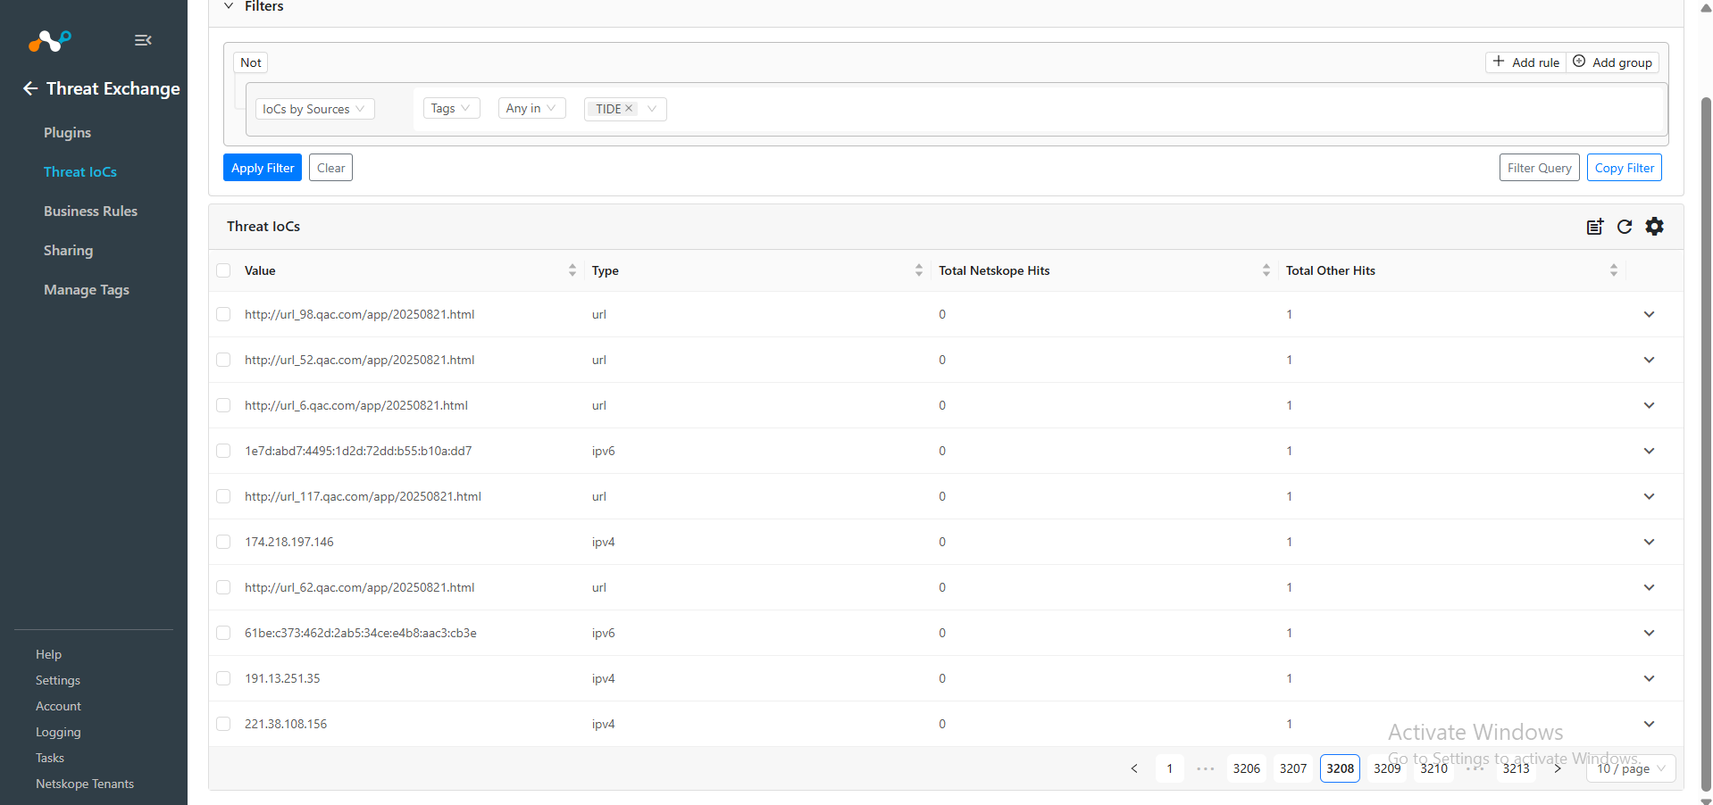Select checkbox for 221.38.108.156 row
Image resolution: width=1713 pixels, height=805 pixels.
(x=223, y=724)
